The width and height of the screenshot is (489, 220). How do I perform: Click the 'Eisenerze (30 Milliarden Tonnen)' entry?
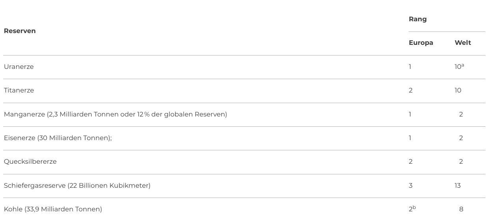58,138
